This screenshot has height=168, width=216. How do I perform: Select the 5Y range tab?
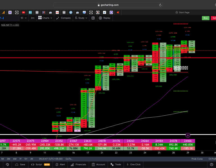point(26,159)
